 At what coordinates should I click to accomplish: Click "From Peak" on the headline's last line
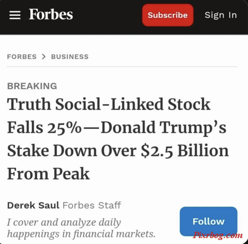(48, 174)
